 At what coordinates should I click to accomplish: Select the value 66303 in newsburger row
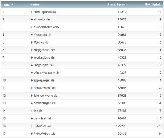point(122,103)
